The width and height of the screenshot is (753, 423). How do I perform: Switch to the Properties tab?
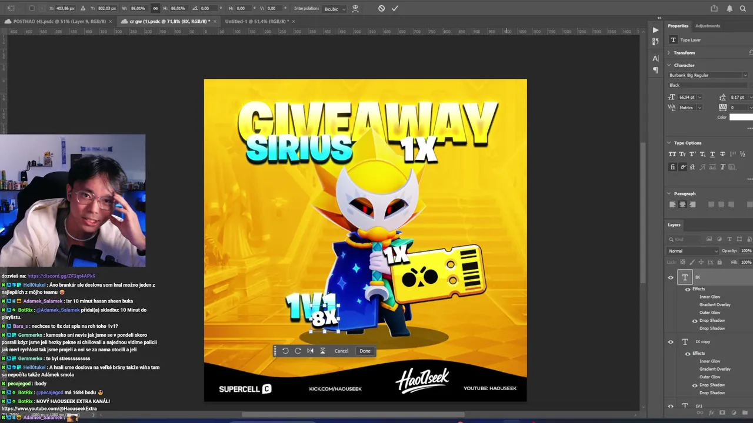tap(678, 26)
